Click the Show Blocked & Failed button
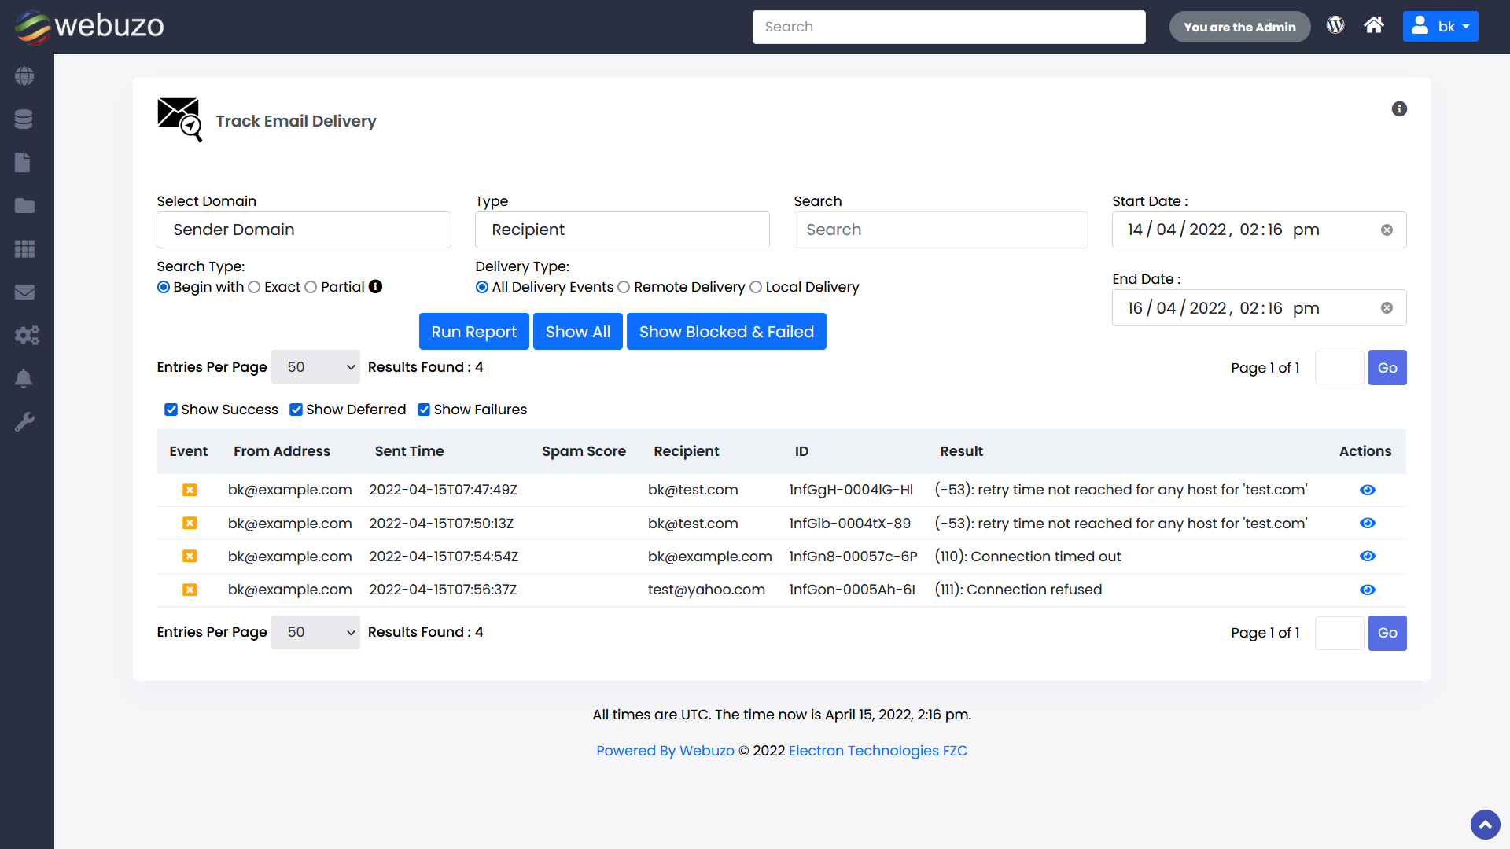1510x849 pixels. coord(726,331)
